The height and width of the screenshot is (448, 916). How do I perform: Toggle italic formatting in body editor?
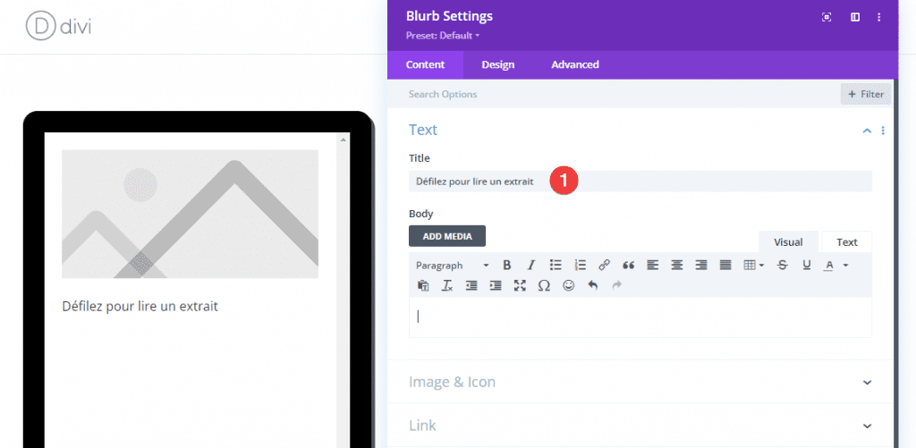pos(531,266)
